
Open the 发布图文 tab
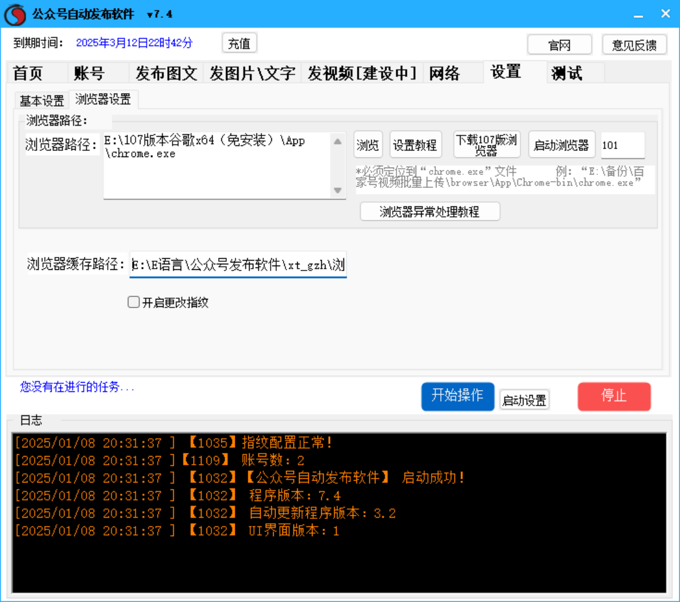click(x=166, y=73)
